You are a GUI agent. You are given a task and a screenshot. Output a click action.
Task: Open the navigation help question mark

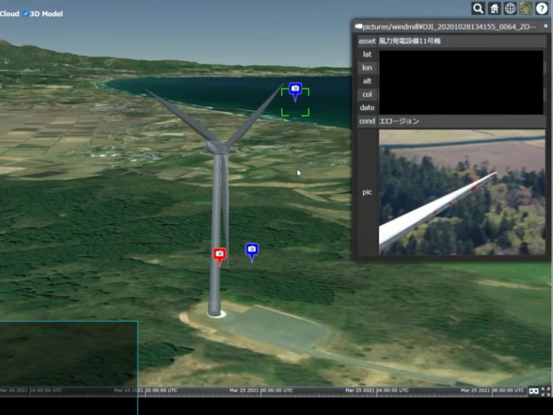point(542,8)
